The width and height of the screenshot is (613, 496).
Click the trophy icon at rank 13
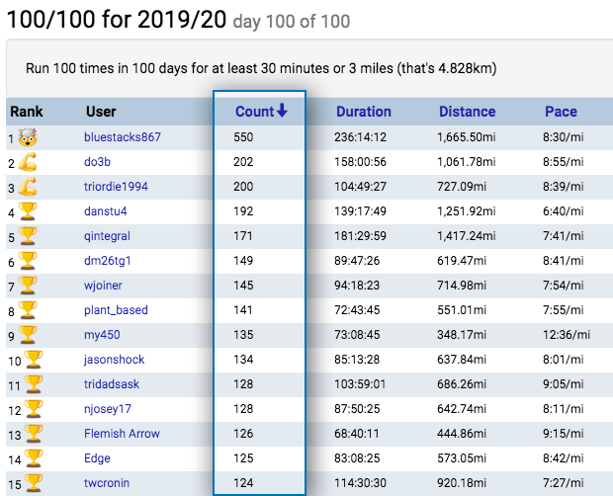pos(34,434)
